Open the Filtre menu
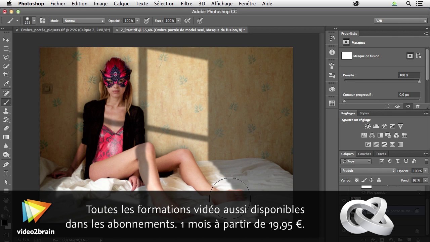This screenshot has width=430, height=242. click(x=186, y=4)
